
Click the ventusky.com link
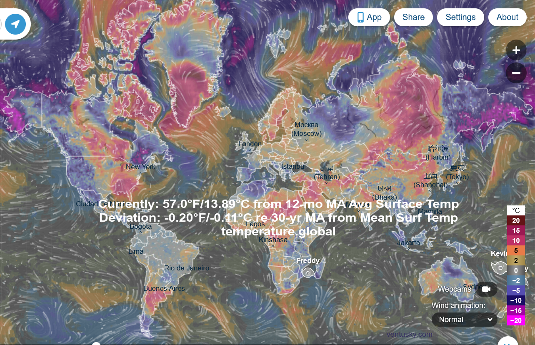(409, 334)
